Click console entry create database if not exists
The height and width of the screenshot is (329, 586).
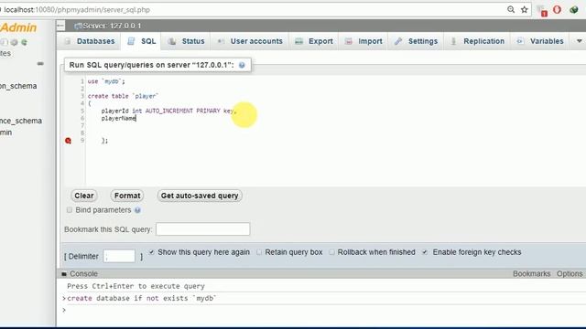pyautogui.click(x=141, y=299)
